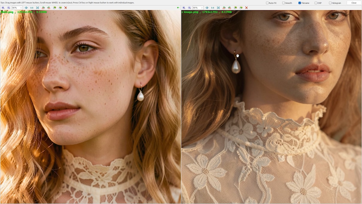Click 1:1 icon in right pane toolbar
Viewport: 362px width, 204px height.
[213, 8]
